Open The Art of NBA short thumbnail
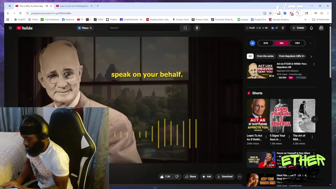 304,116
